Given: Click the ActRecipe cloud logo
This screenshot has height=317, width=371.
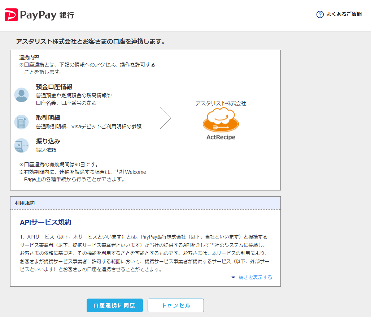Looking at the screenshot, I should pos(221,120).
